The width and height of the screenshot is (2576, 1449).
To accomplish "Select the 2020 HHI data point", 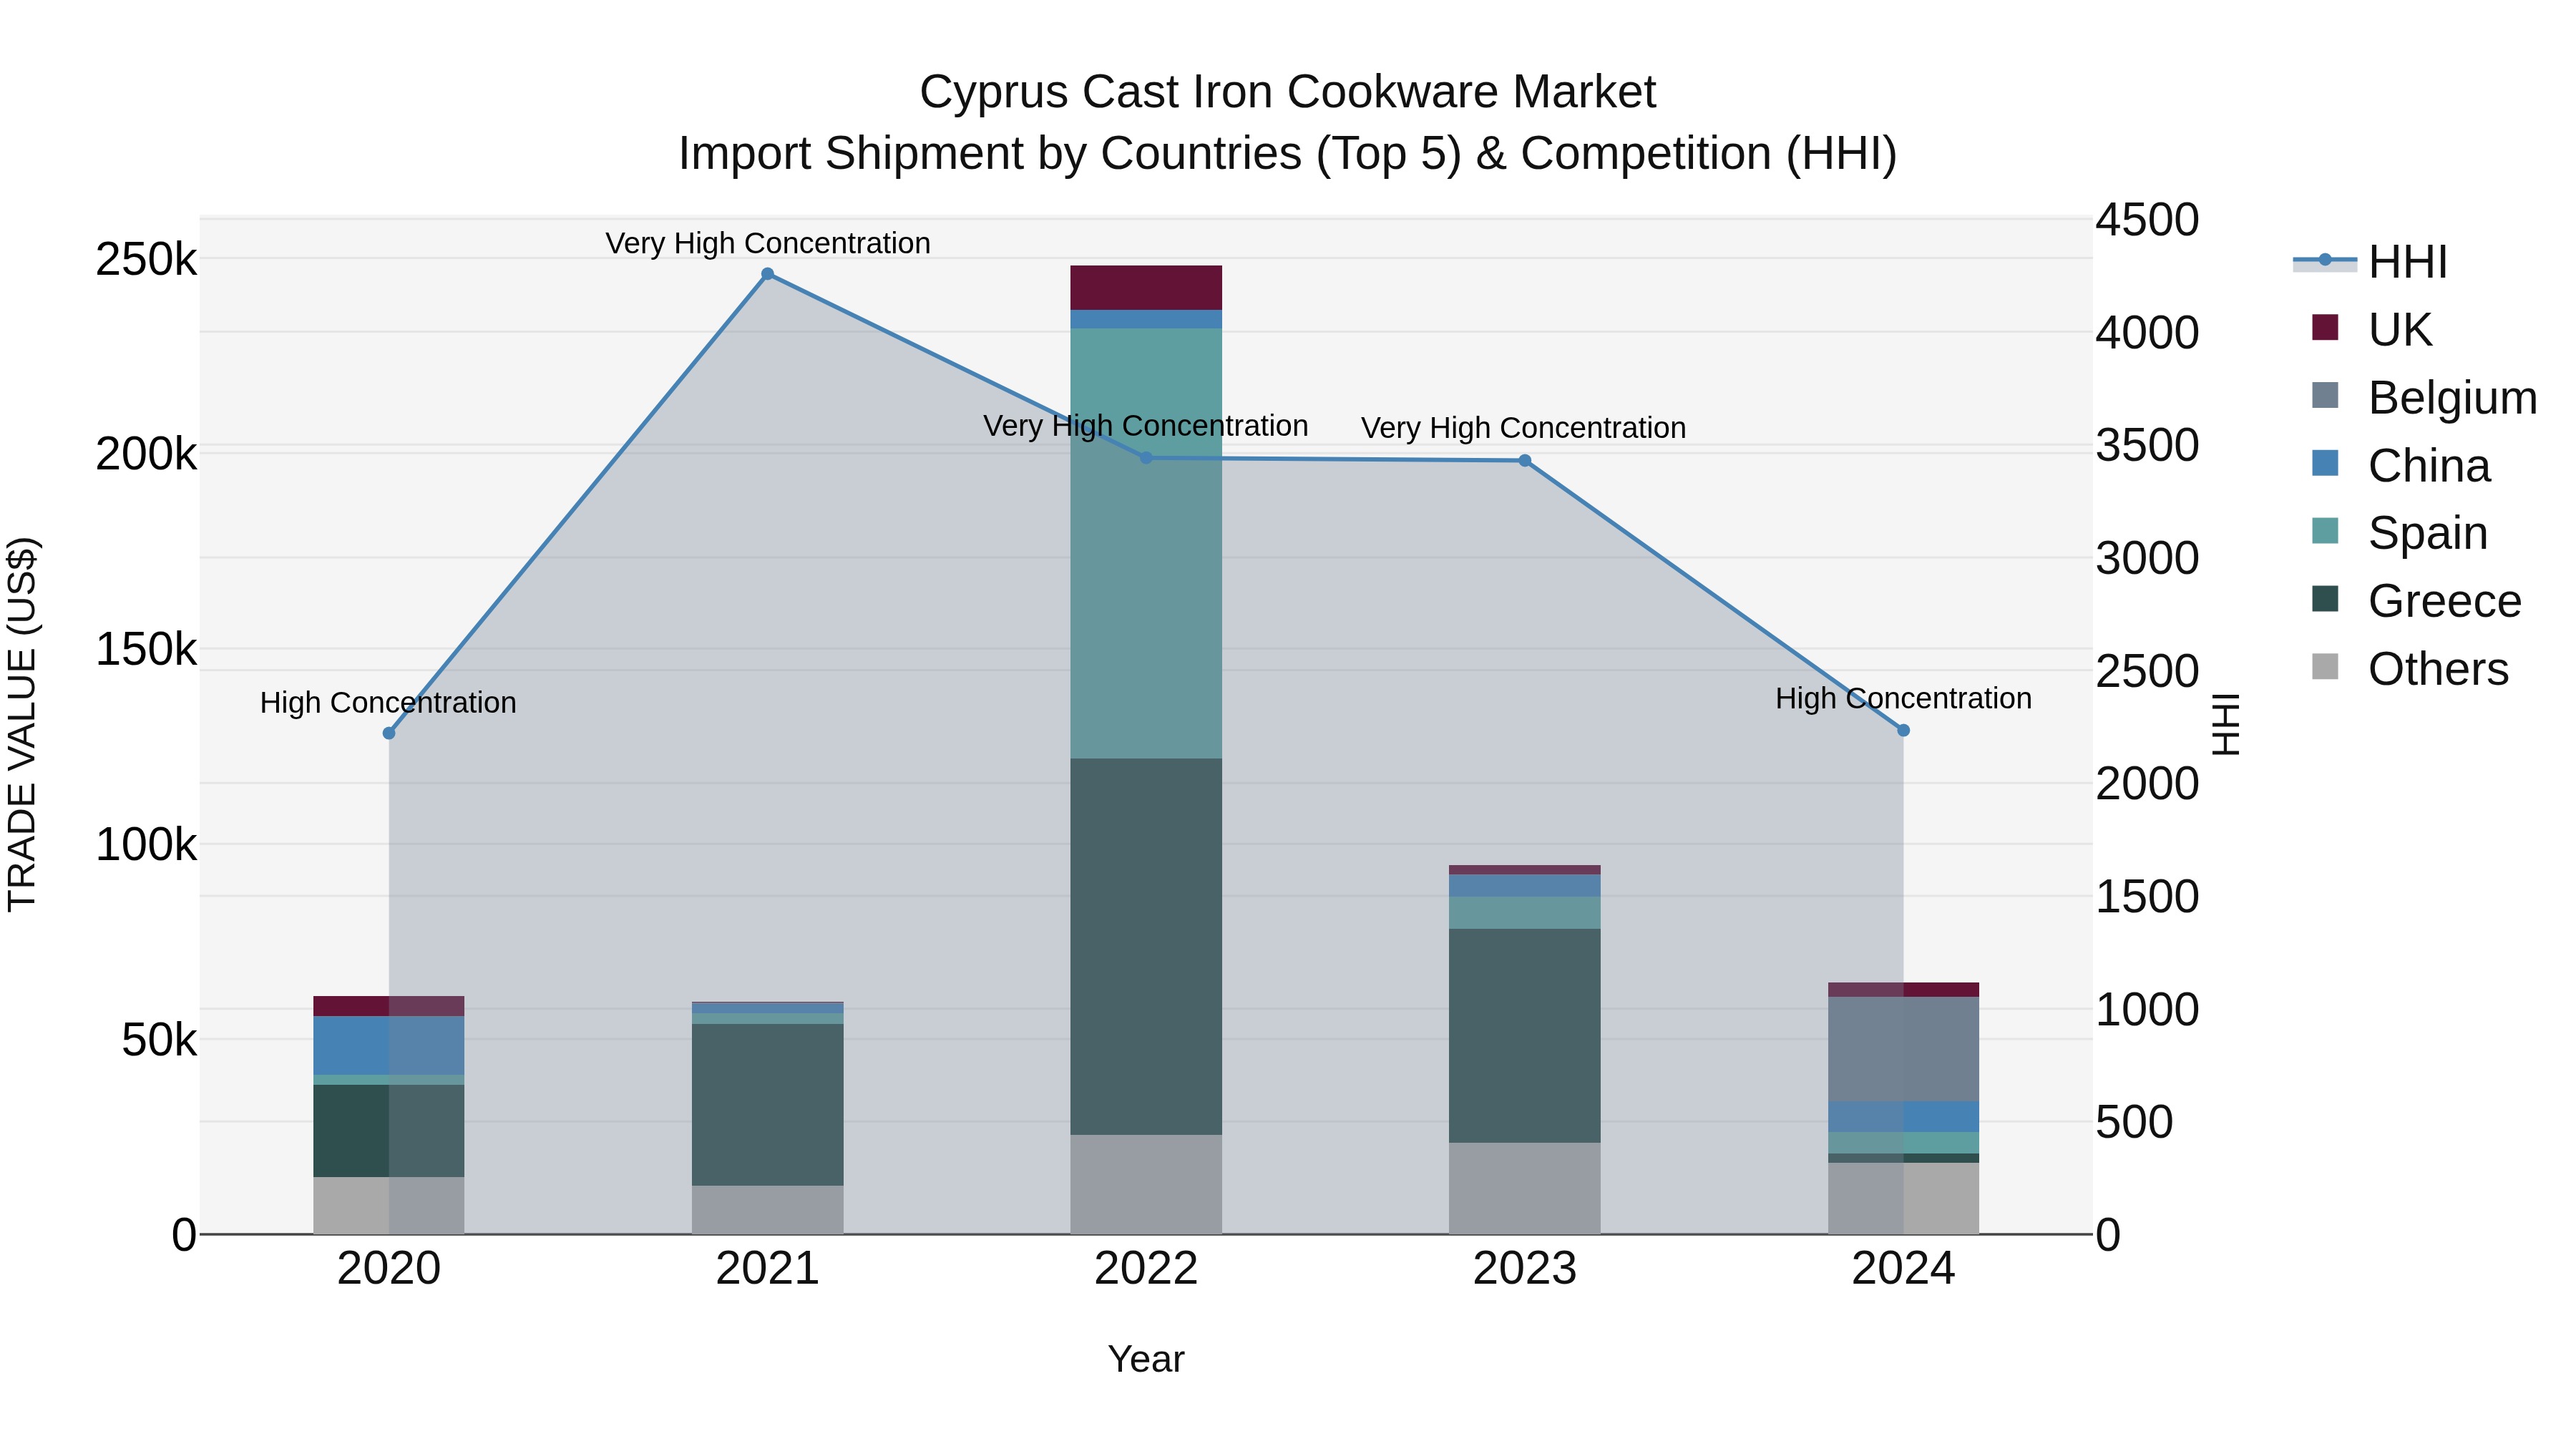I will (x=389, y=733).
